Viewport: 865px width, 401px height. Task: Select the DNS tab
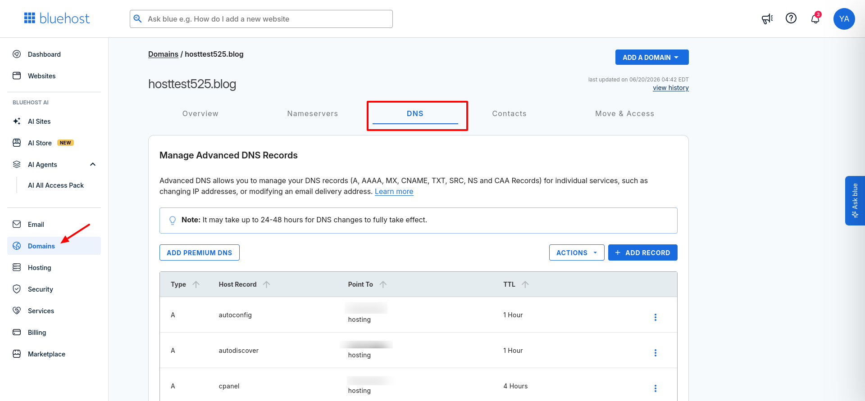click(415, 113)
